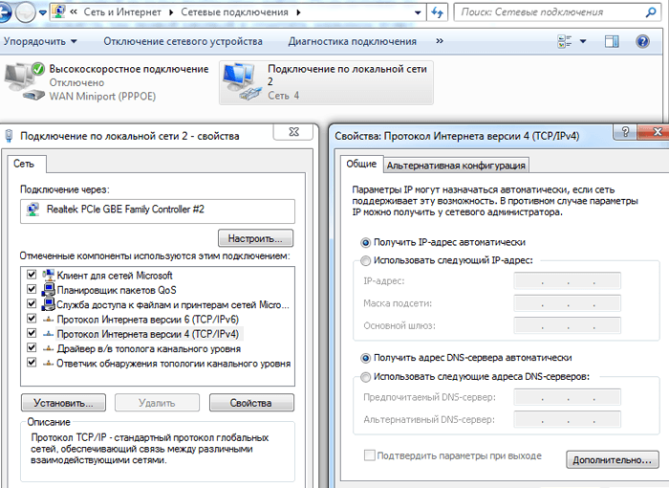Toggle the preview pane icon

click(x=614, y=42)
